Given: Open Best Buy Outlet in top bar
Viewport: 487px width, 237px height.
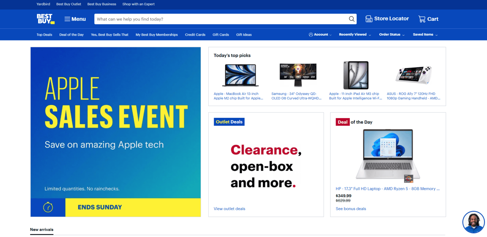Looking at the screenshot, I should (69, 4).
